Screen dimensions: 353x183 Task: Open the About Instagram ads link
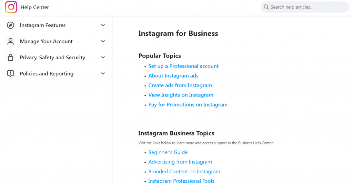[173, 76]
